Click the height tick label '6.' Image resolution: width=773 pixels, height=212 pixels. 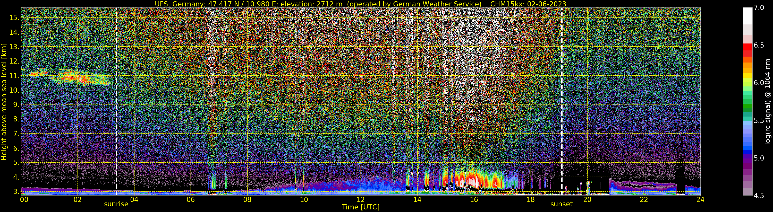click(16, 148)
